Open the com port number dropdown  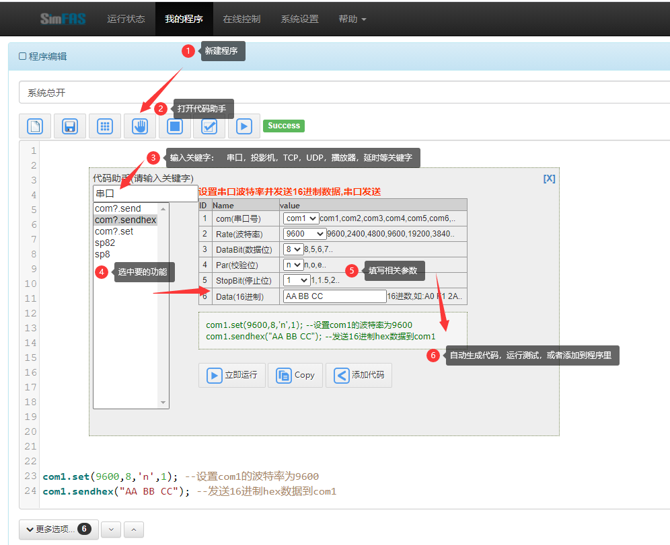301,218
